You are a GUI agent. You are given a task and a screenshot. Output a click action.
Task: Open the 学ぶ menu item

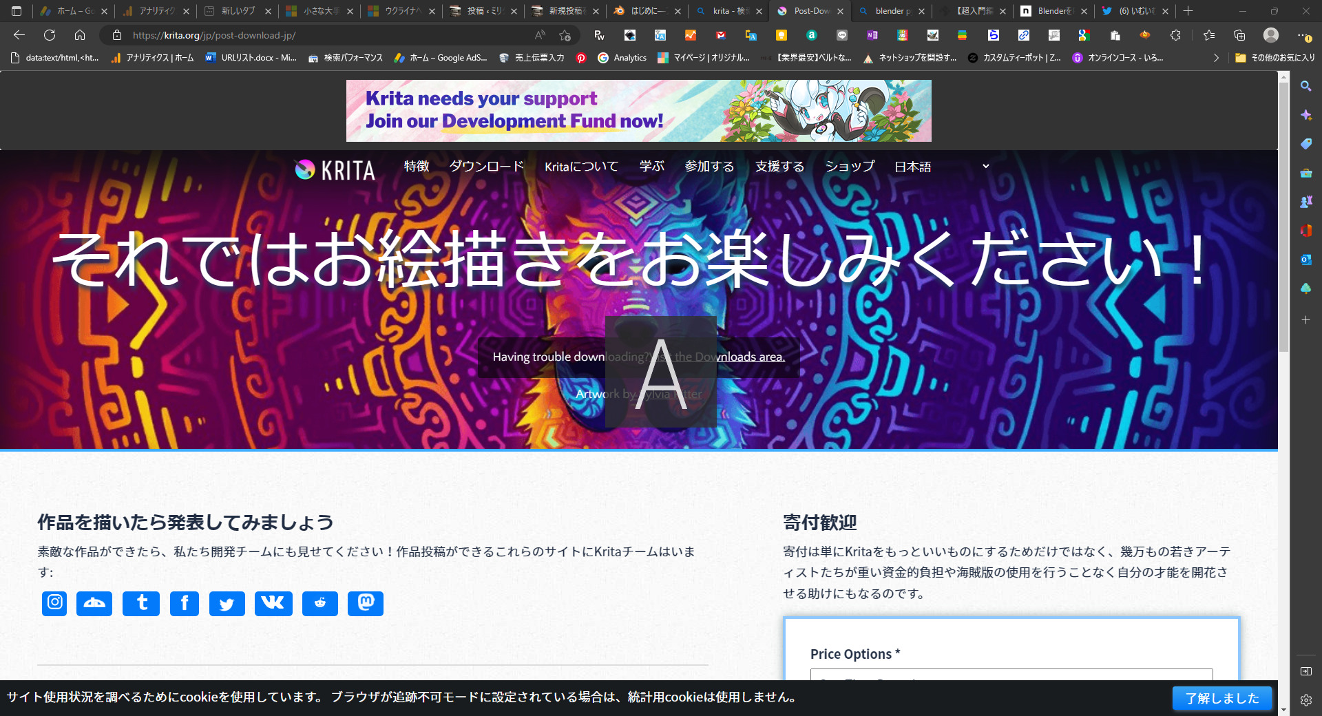click(x=651, y=167)
